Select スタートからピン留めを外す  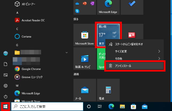click(x=135, y=44)
